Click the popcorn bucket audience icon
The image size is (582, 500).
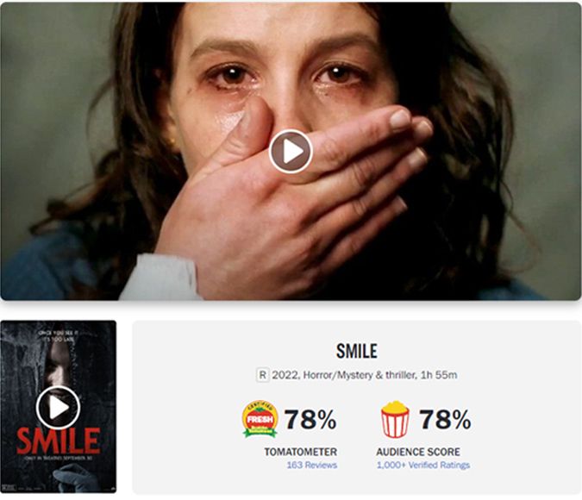coord(395,419)
